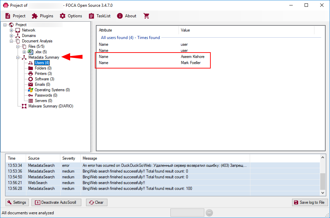This screenshot has height=218, width=330.
Task: Select Printers (3) in the tree
Action: click(43, 74)
